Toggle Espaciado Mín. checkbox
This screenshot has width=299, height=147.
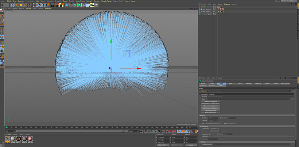(x=212, y=134)
